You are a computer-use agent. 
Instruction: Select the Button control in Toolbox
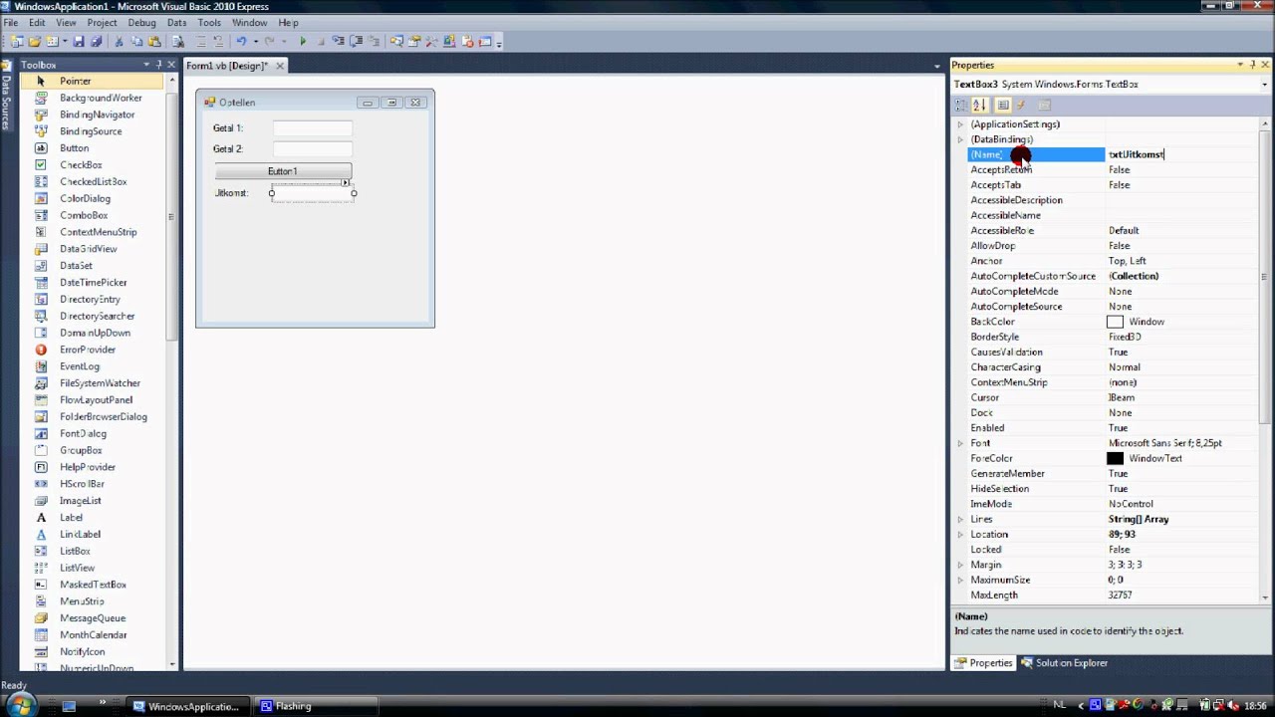coord(74,147)
